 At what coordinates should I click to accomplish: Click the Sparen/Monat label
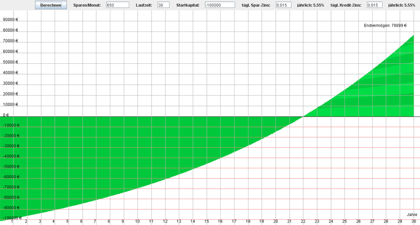tap(87, 5)
